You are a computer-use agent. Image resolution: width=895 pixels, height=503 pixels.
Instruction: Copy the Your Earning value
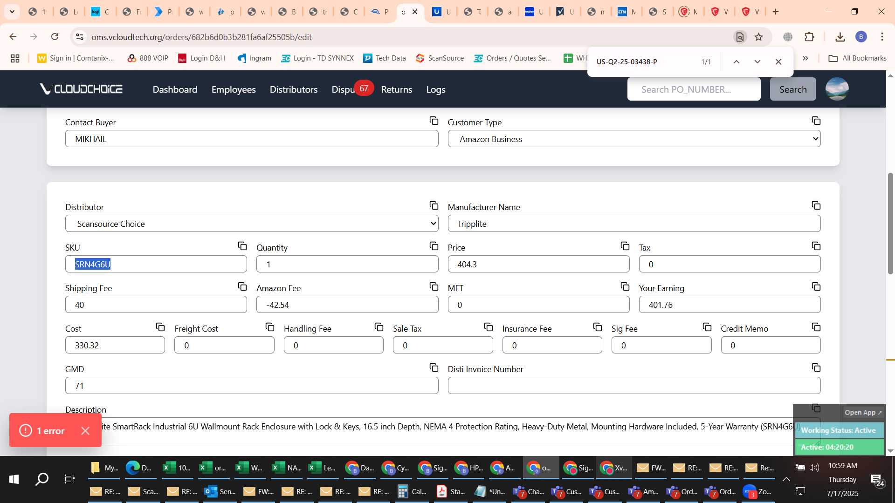coord(816,287)
